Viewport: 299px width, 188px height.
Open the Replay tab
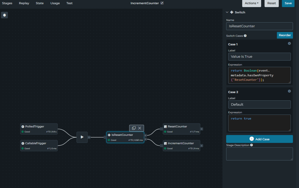click(x=24, y=3)
